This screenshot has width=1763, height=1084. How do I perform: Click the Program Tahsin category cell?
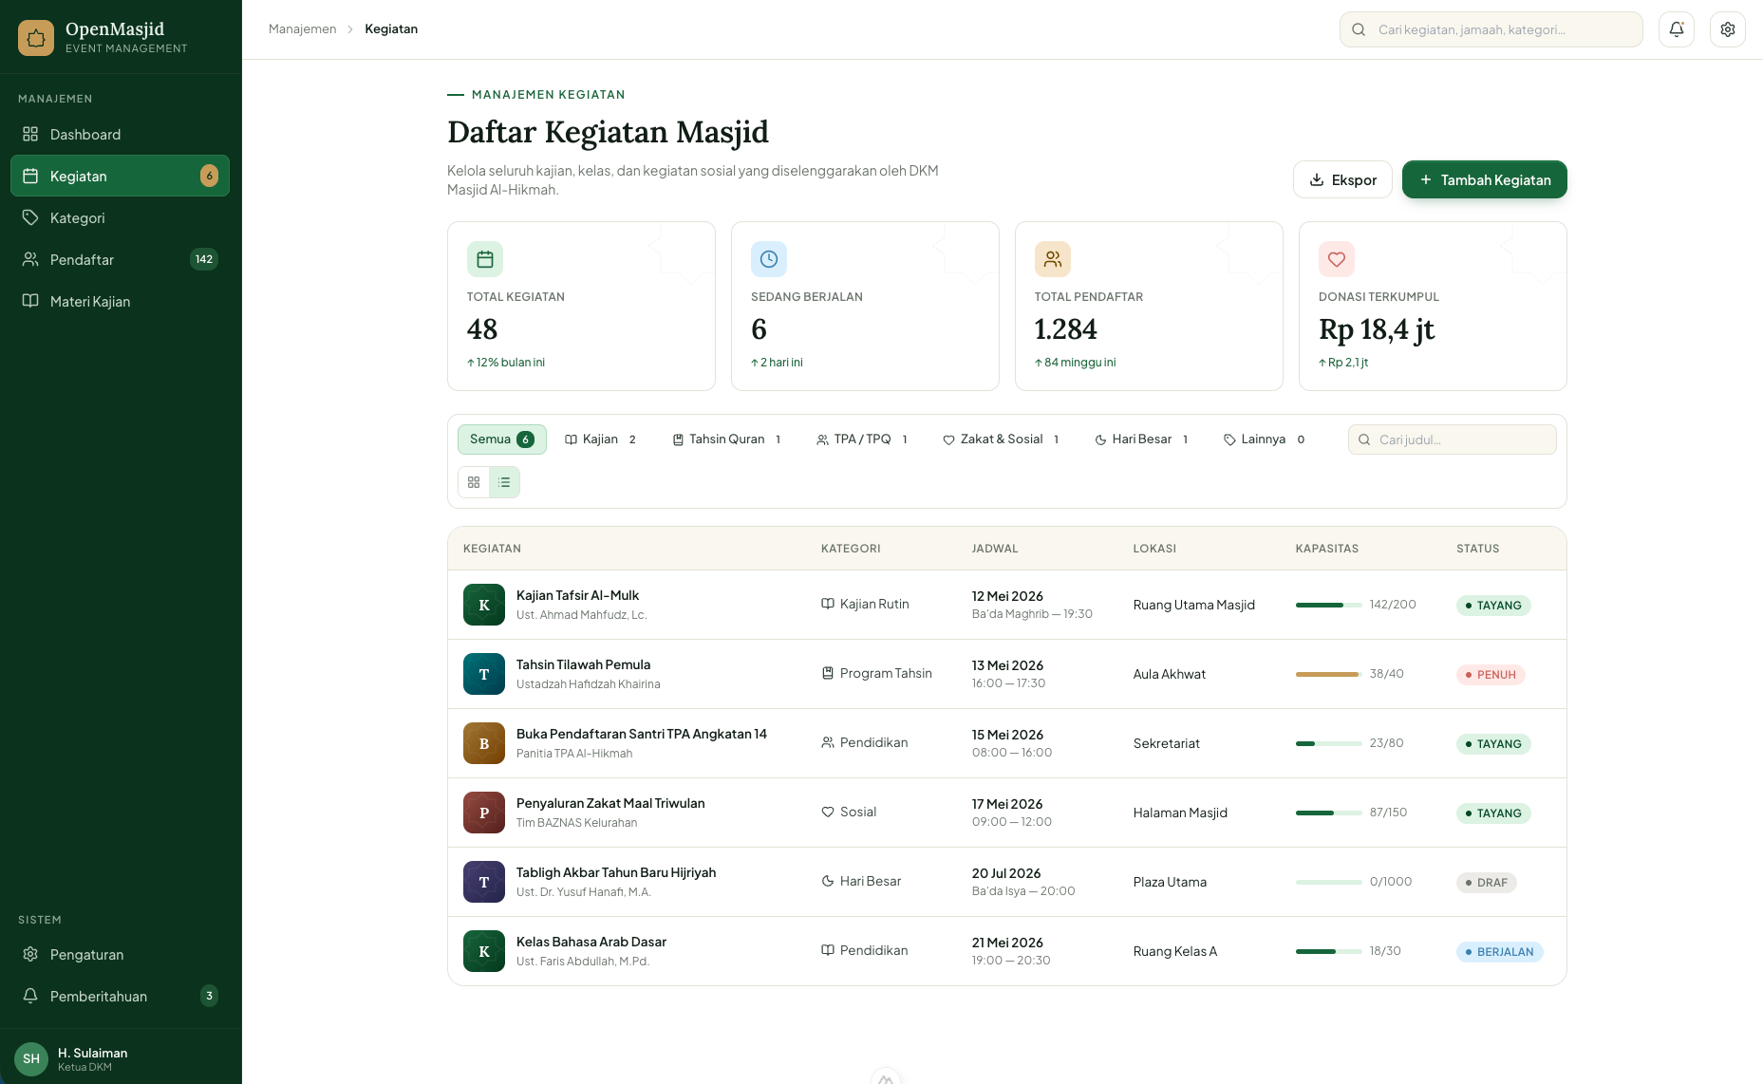coord(876,673)
